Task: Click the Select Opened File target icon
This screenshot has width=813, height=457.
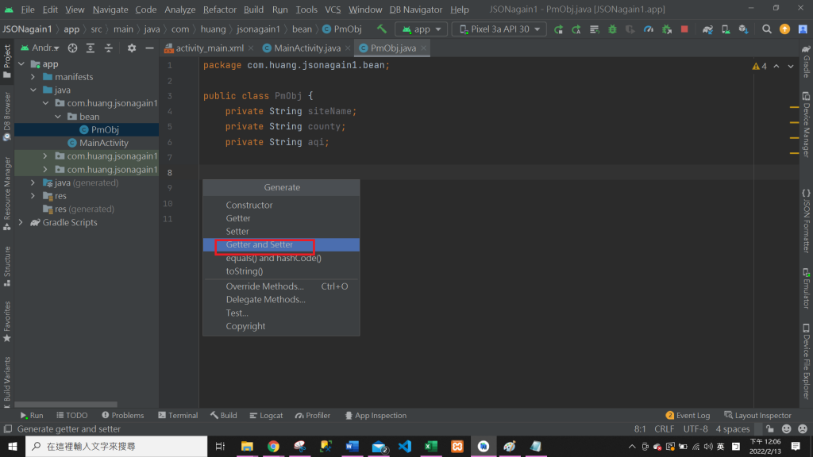Action: pyautogui.click(x=72, y=48)
